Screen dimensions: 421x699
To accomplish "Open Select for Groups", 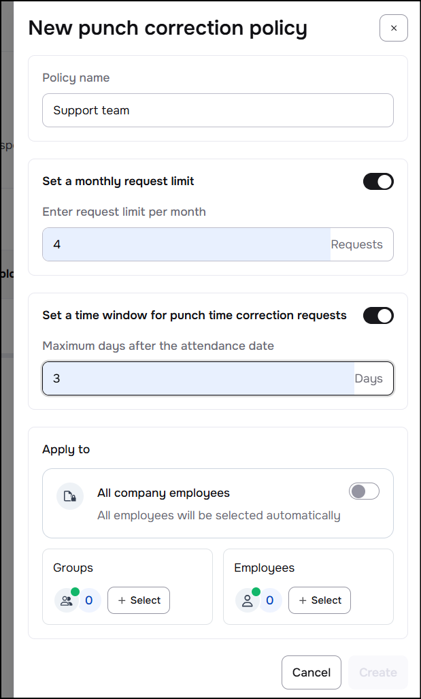I will (x=139, y=600).
